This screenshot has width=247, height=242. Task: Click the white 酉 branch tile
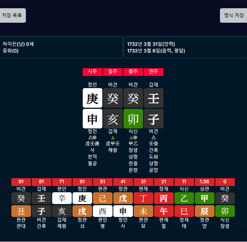click(x=103, y=211)
